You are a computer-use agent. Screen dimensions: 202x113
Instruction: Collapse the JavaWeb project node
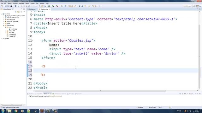coord(2,14)
